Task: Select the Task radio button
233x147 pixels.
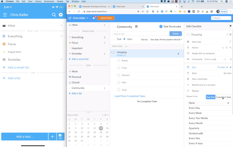Action: pyautogui.click(x=114, y=39)
